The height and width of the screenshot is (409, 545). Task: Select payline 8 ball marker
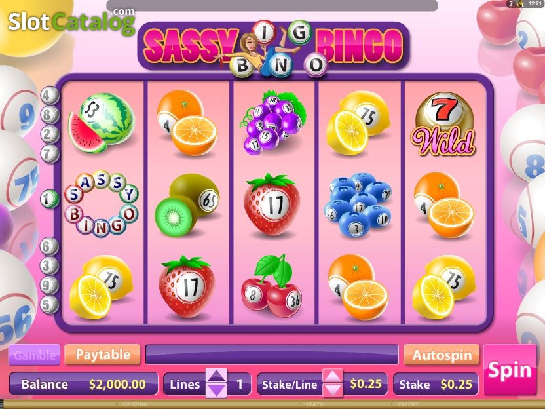(x=49, y=115)
